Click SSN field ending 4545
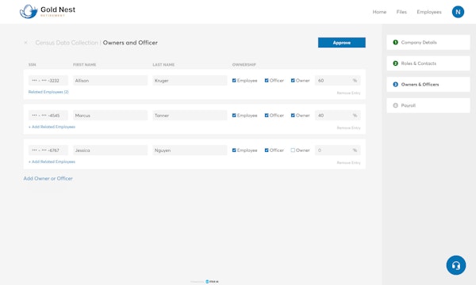 [x=48, y=116]
